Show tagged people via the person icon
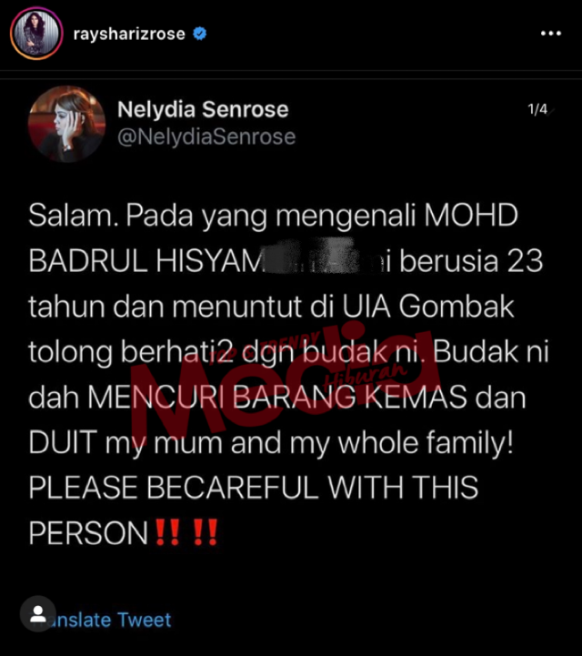This screenshot has height=656, width=582. (38, 614)
